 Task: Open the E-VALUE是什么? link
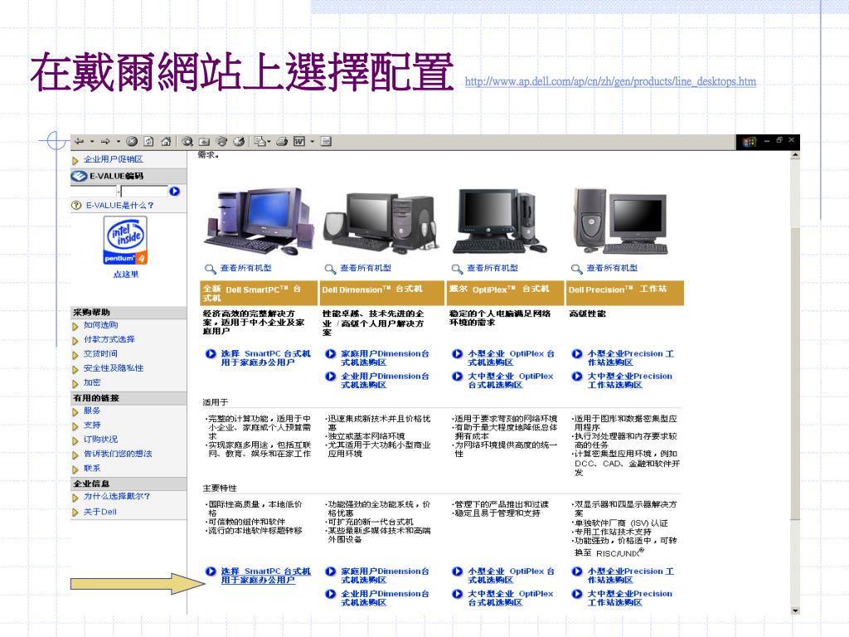pyautogui.click(x=119, y=206)
